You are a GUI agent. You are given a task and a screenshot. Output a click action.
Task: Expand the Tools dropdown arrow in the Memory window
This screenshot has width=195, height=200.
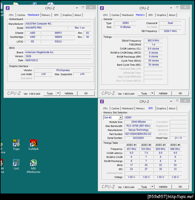pos(152,93)
